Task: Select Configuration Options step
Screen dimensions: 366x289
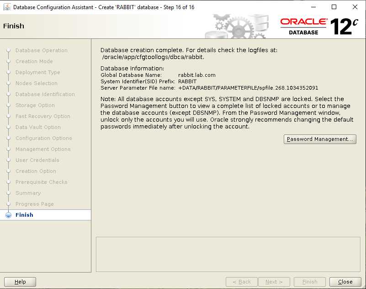Action: pyautogui.click(x=44, y=138)
